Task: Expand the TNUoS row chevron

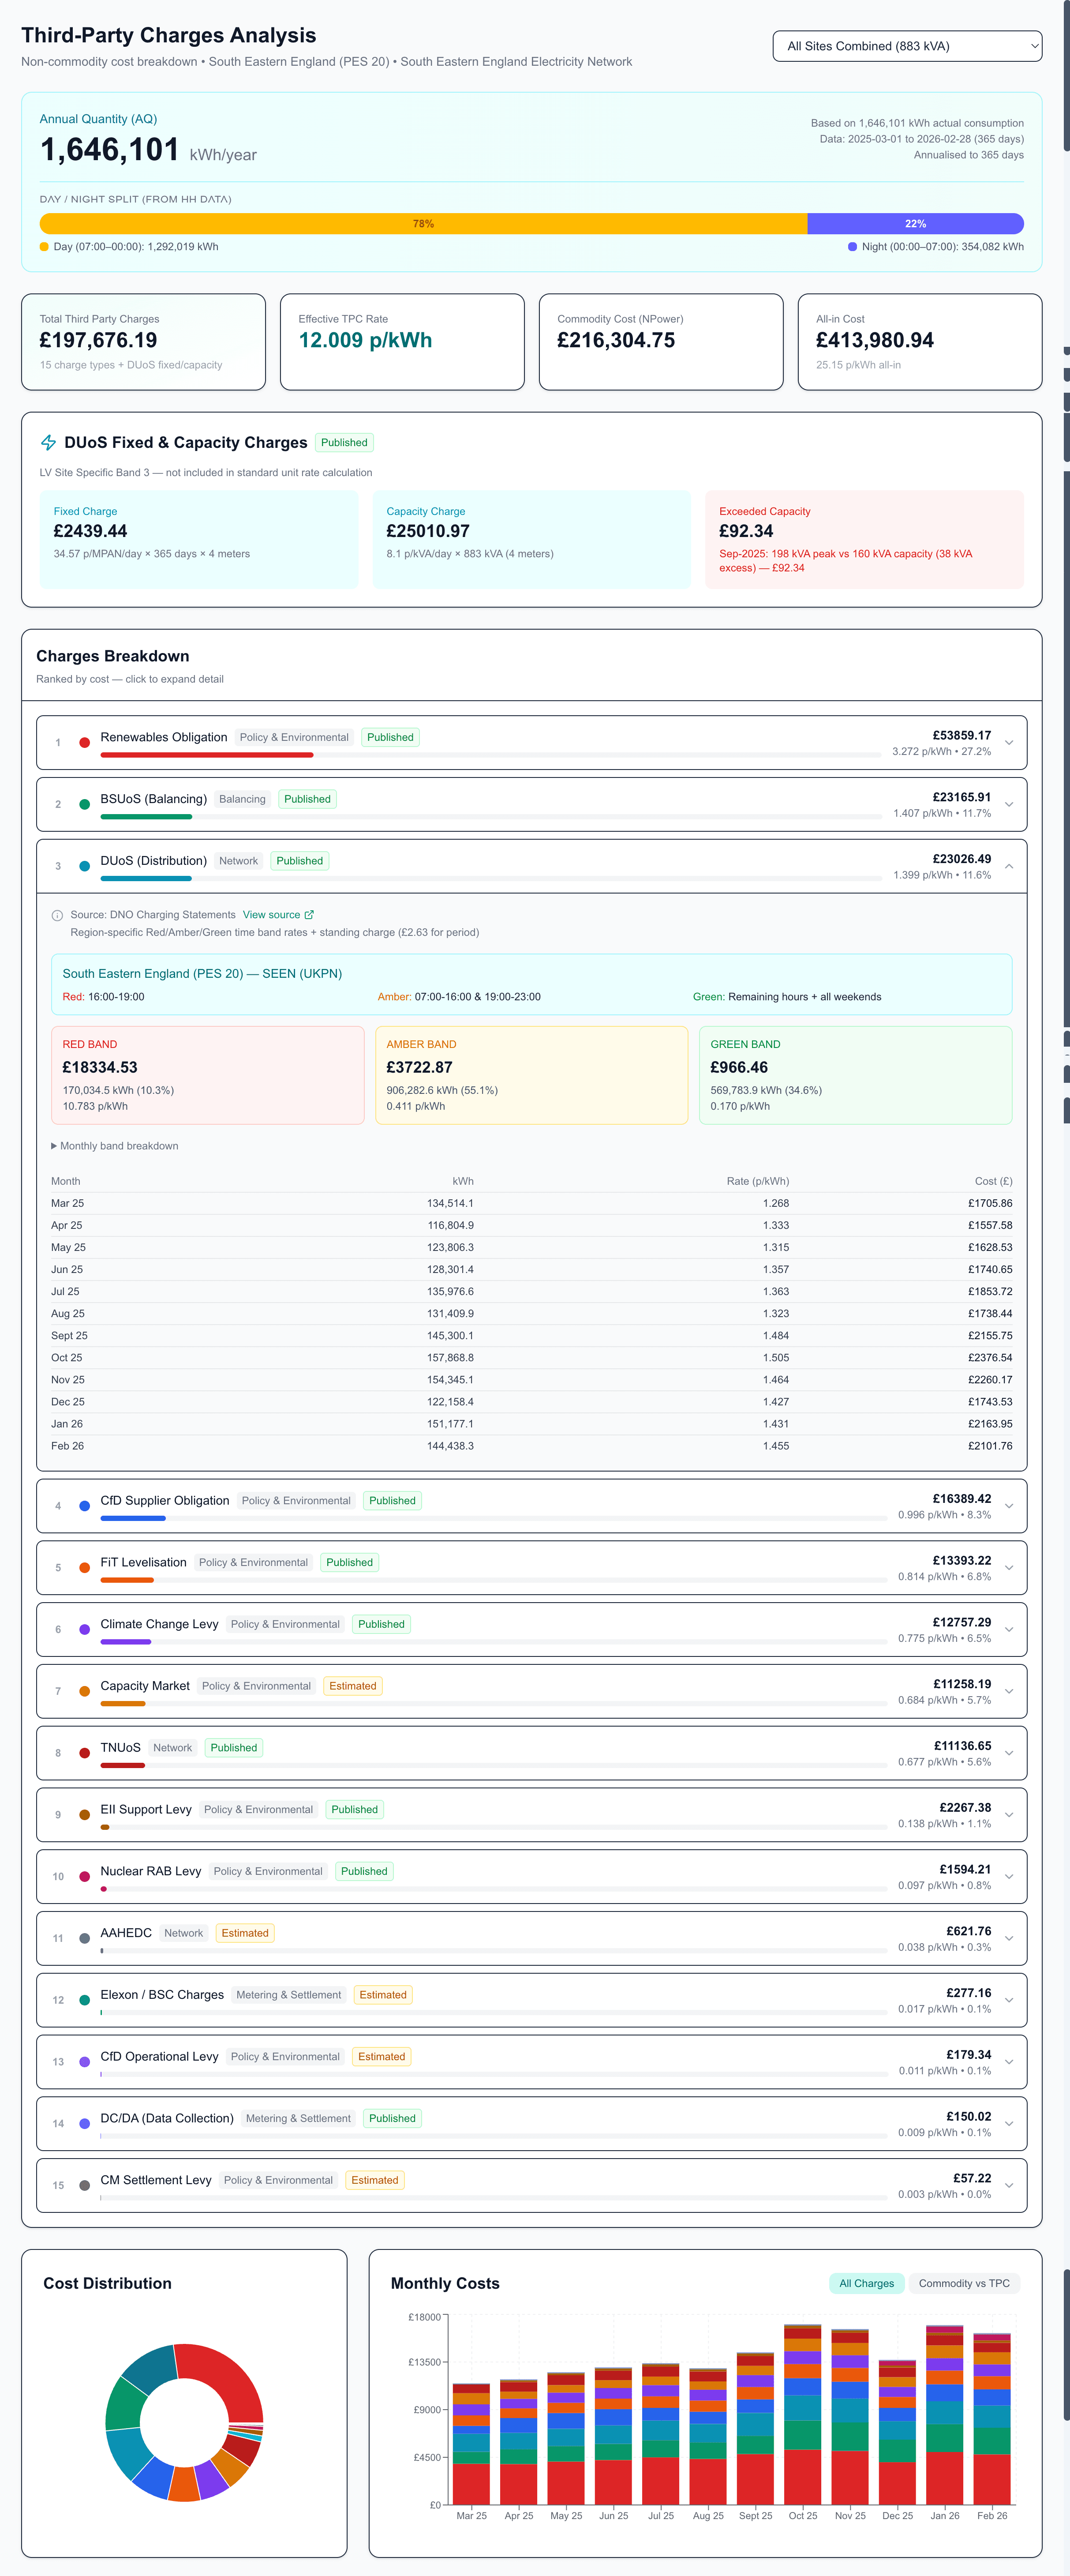Action: point(1009,1752)
